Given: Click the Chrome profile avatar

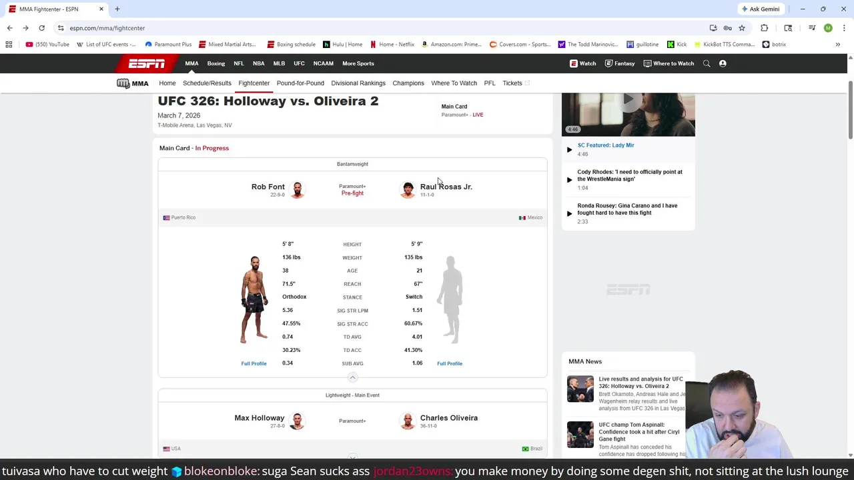Looking at the screenshot, I should (x=828, y=28).
